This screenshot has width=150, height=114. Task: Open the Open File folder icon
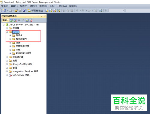16,10
